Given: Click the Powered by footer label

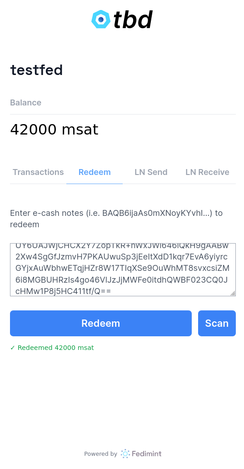Looking at the screenshot, I should pyautogui.click(x=101, y=454).
